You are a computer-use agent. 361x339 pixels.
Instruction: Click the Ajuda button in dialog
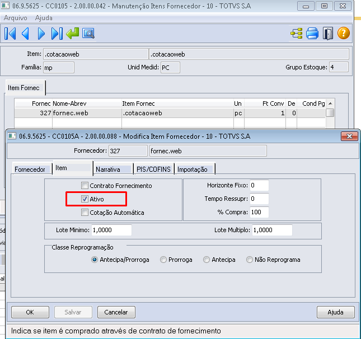[x=335, y=312]
